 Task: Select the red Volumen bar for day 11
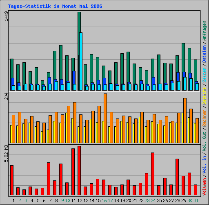[x=73, y=172]
